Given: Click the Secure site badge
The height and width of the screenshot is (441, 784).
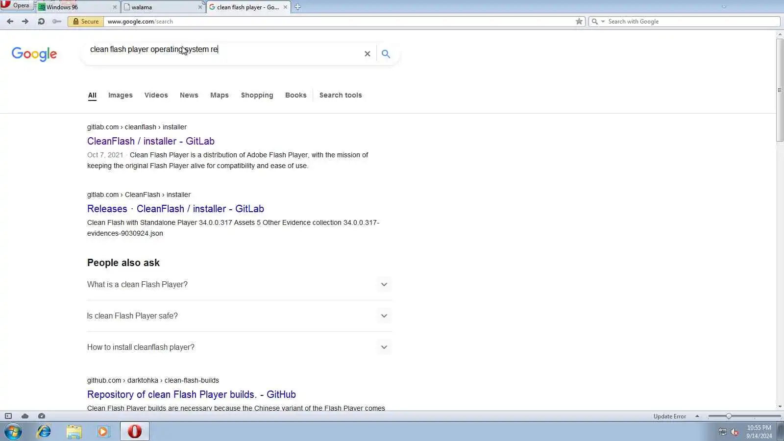Looking at the screenshot, I should 86,22.
